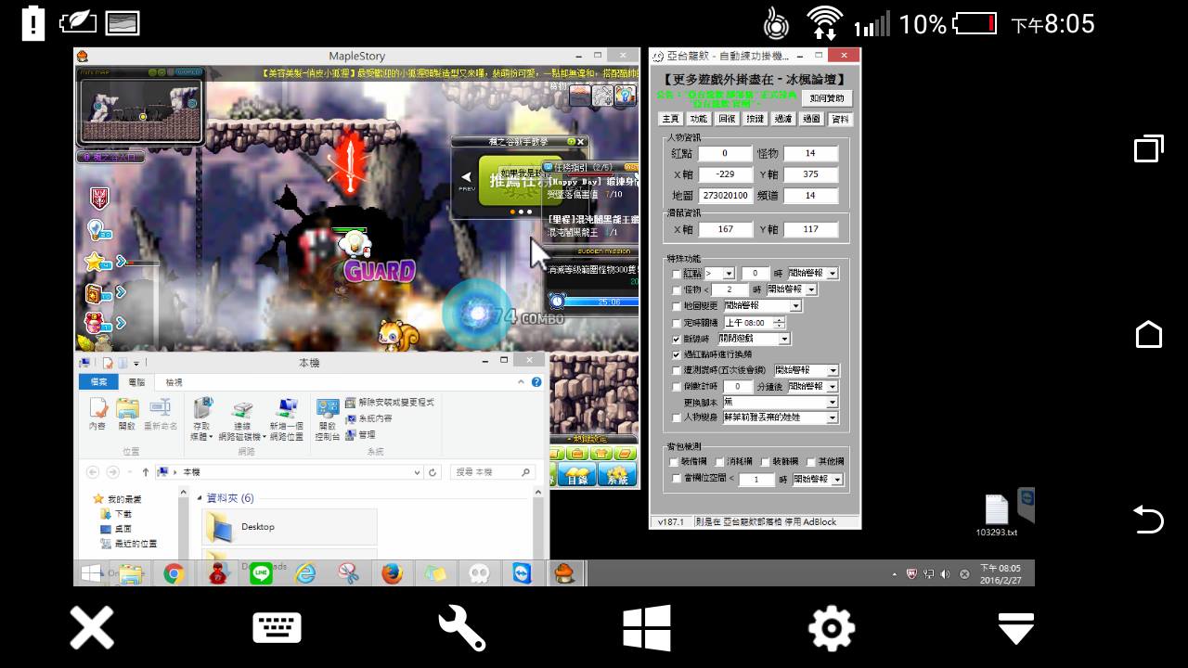Viewport: 1188px width, 668px height.
Task: Click the 搜尋 本機 search field
Action: click(x=493, y=472)
